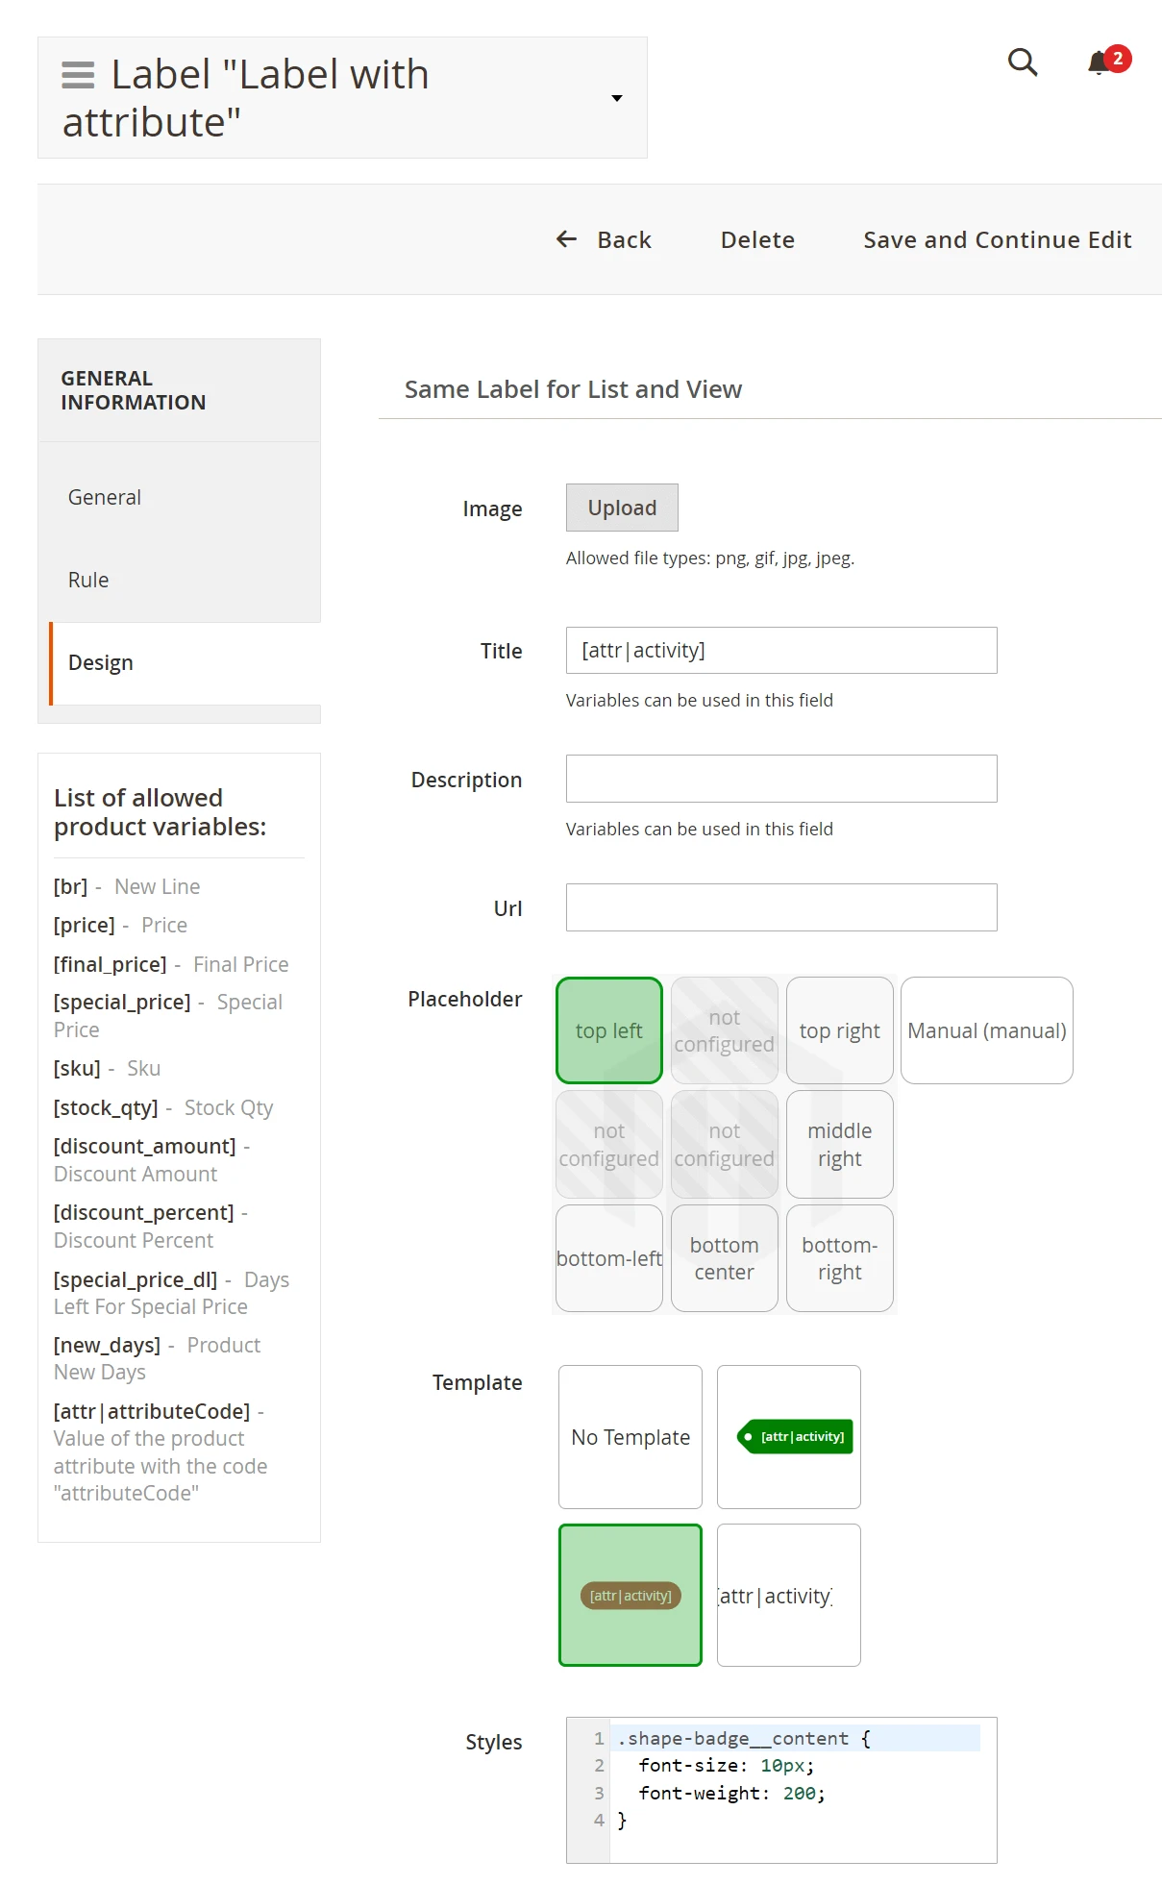The width and height of the screenshot is (1162, 1885).
Task: Select the green tag label template
Action: [788, 1436]
